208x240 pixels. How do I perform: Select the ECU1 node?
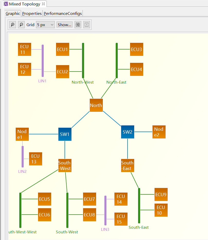tap(62, 49)
